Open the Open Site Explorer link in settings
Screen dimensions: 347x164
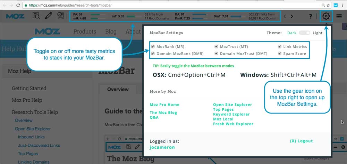tap(232, 104)
